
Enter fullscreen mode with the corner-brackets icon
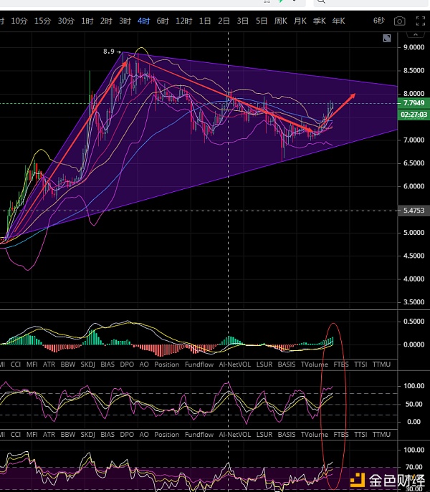click(420, 21)
